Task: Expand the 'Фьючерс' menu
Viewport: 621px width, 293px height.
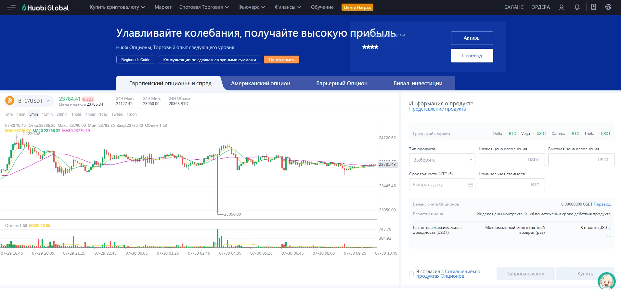Action: tap(252, 7)
